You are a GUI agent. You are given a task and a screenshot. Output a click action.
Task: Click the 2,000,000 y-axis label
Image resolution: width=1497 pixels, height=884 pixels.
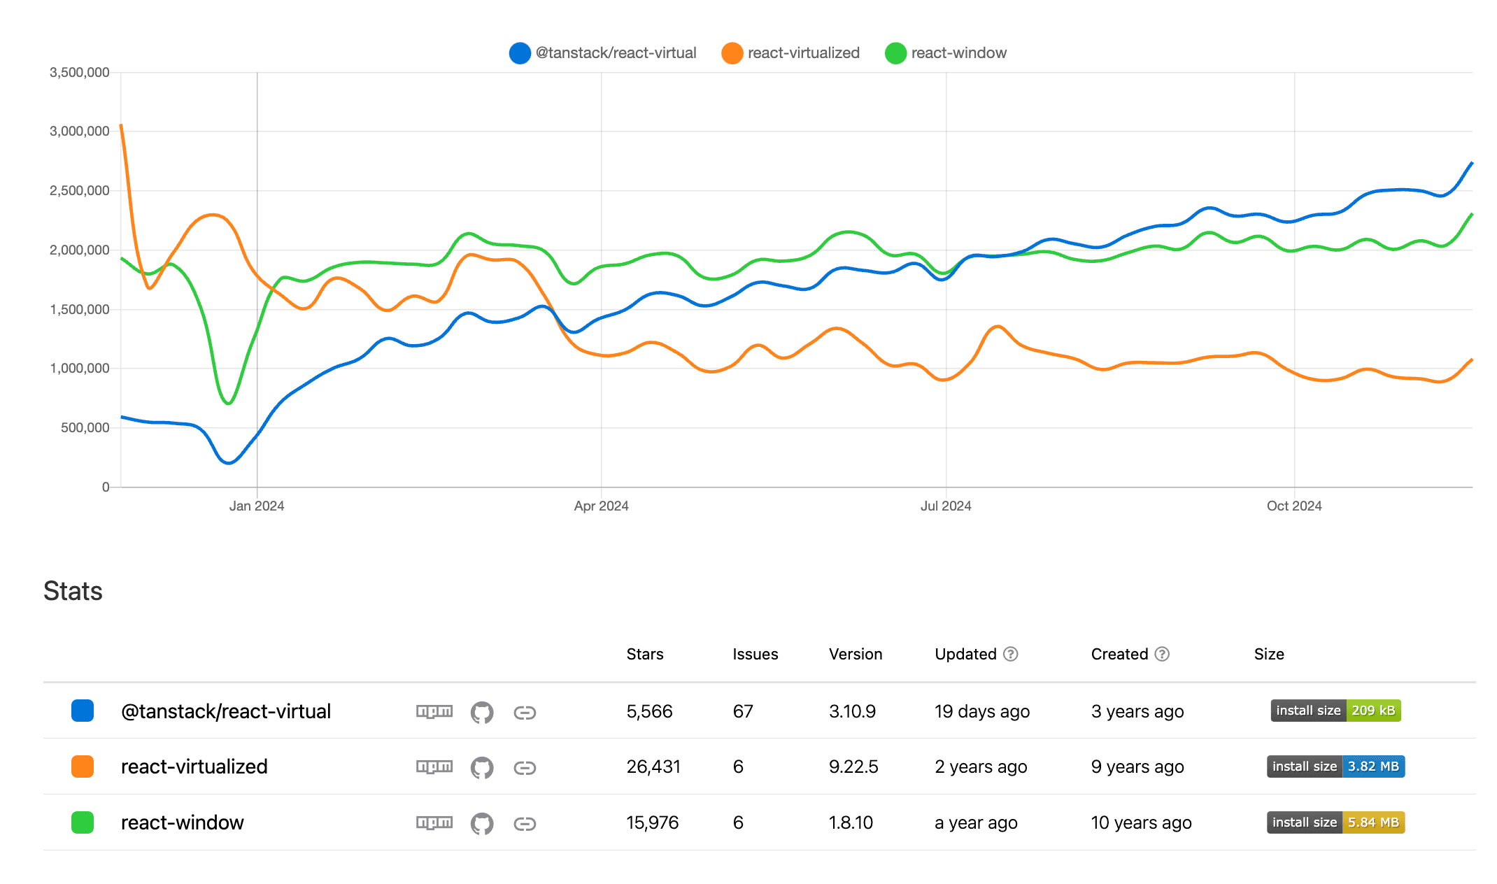(x=79, y=250)
